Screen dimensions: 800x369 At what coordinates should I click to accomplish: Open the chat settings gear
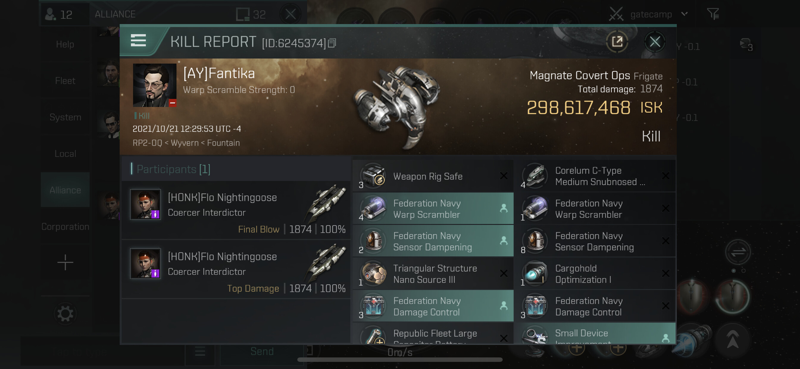[65, 313]
